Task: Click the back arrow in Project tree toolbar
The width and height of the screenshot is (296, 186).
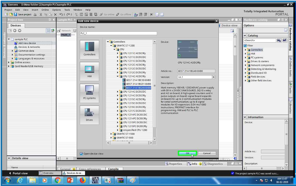Action: [15, 31]
